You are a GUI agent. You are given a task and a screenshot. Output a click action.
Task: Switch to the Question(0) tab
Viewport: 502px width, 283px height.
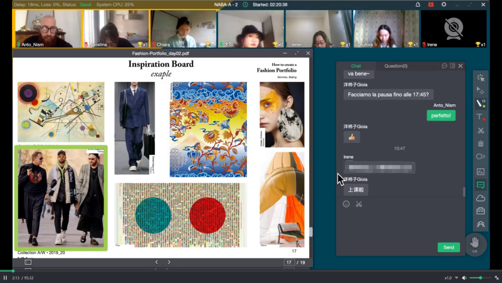396,66
